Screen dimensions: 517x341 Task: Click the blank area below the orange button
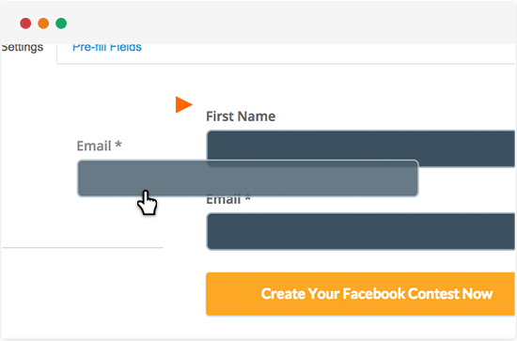(360, 327)
